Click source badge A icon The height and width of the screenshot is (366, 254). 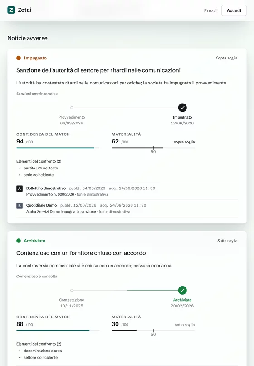tap(20, 188)
